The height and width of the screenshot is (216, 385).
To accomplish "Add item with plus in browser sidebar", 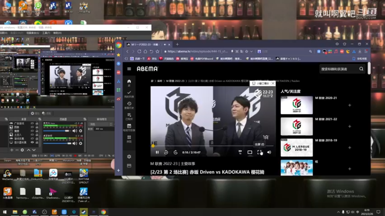I will point(118,170).
